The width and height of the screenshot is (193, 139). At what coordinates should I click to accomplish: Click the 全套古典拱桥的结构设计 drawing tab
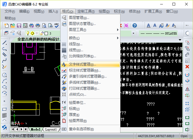point(39,39)
